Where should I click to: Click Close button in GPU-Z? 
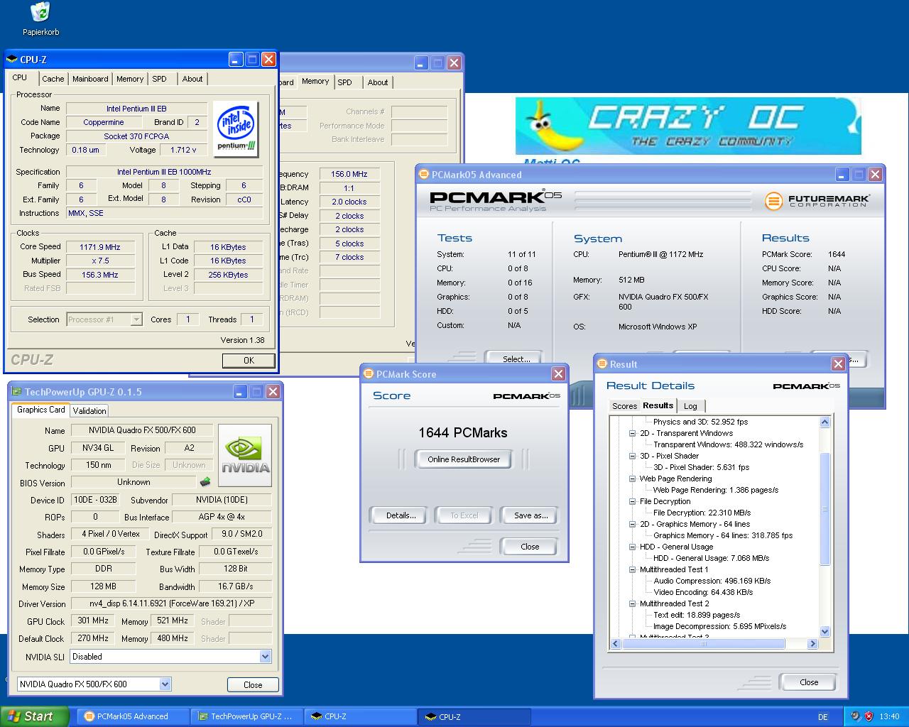tap(253, 684)
